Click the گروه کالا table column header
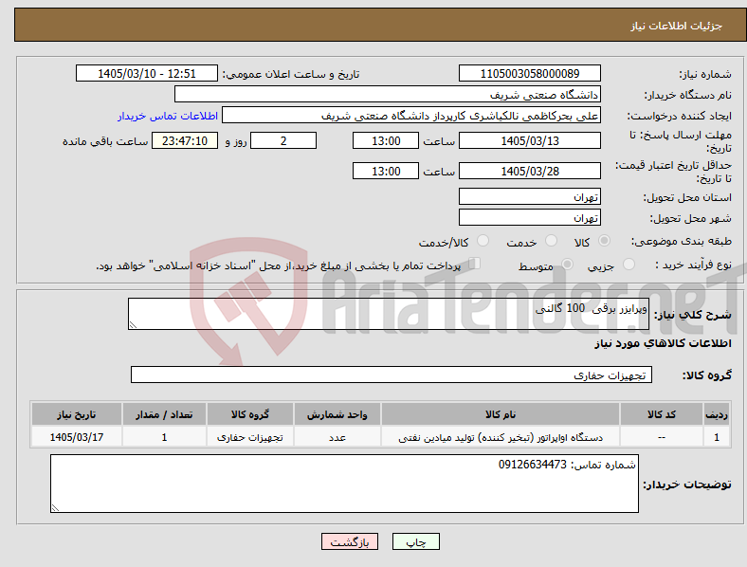Image resolution: width=747 pixels, height=567 pixels. click(250, 414)
